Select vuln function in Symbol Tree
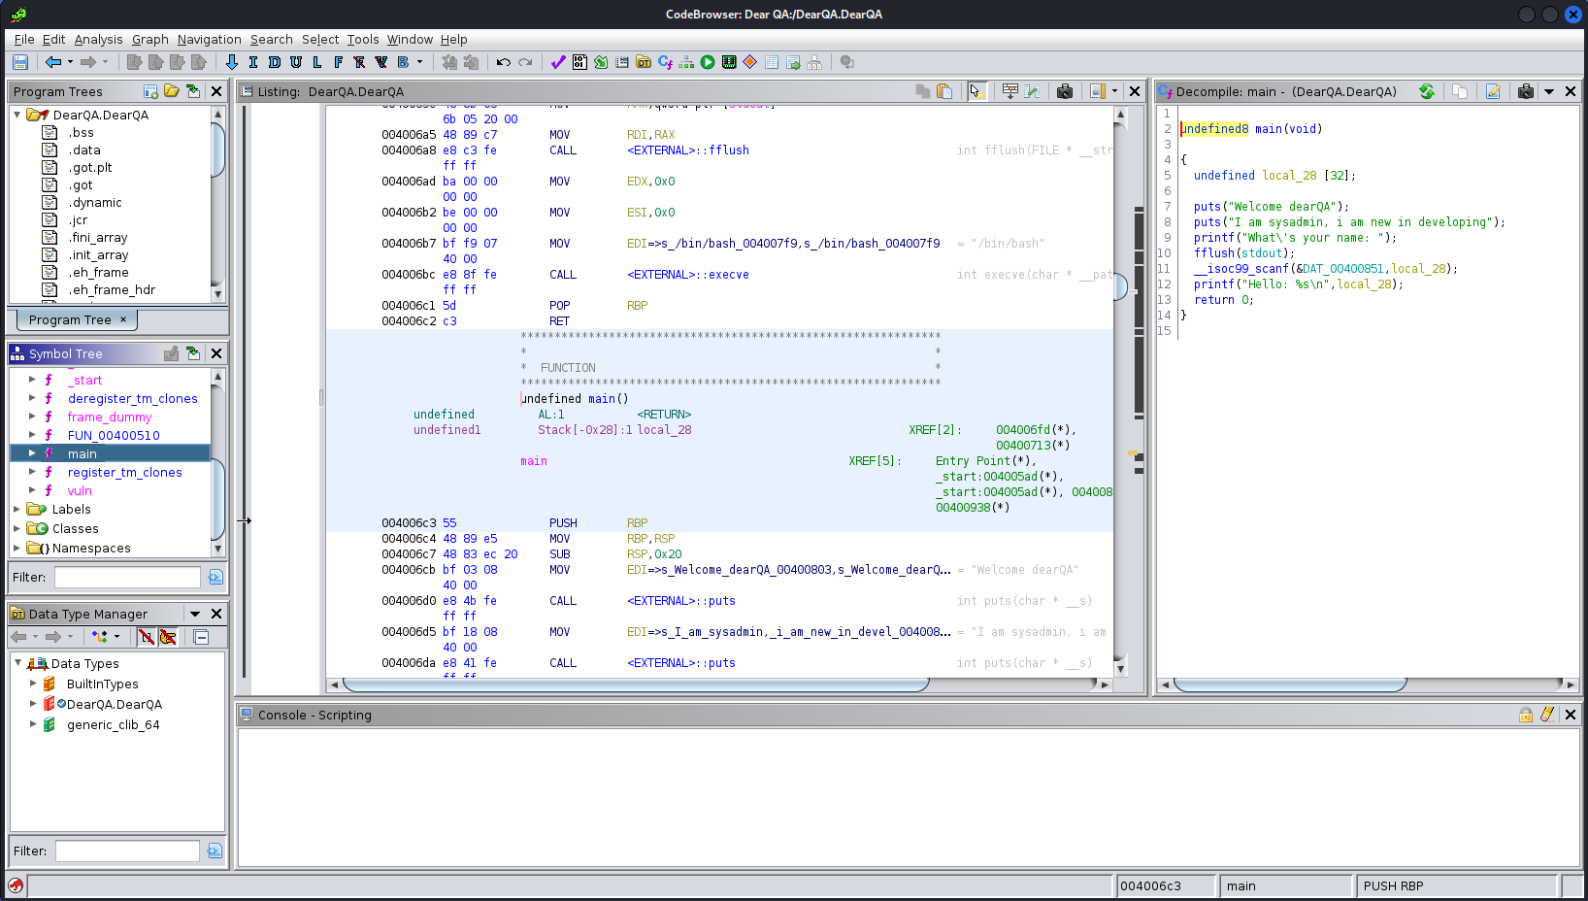Viewport: 1588px width, 901px height. 80,491
